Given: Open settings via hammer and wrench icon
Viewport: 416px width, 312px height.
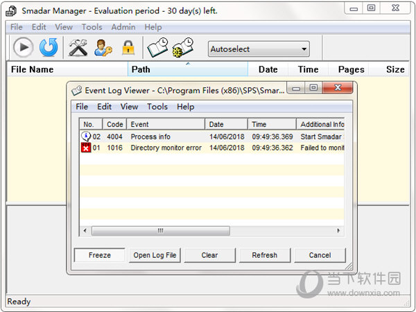Looking at the screenshot, I should pos(78,47).
